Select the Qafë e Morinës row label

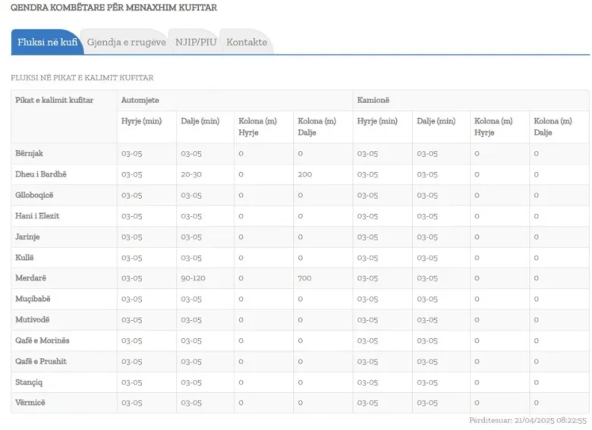(x=43, y=341)
